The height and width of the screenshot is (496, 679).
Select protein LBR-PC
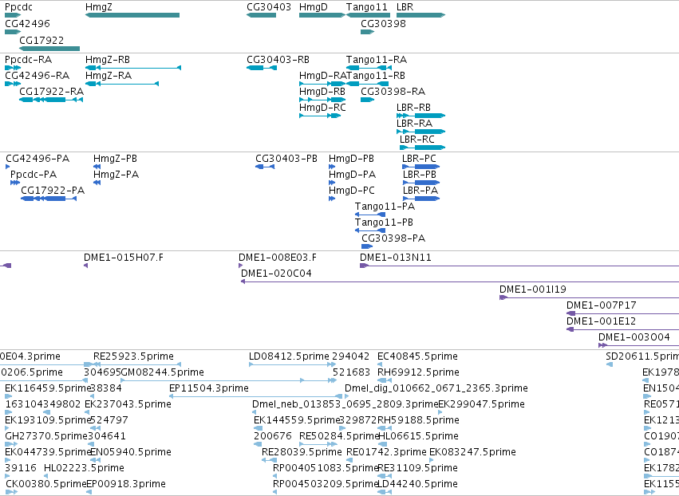419,159
